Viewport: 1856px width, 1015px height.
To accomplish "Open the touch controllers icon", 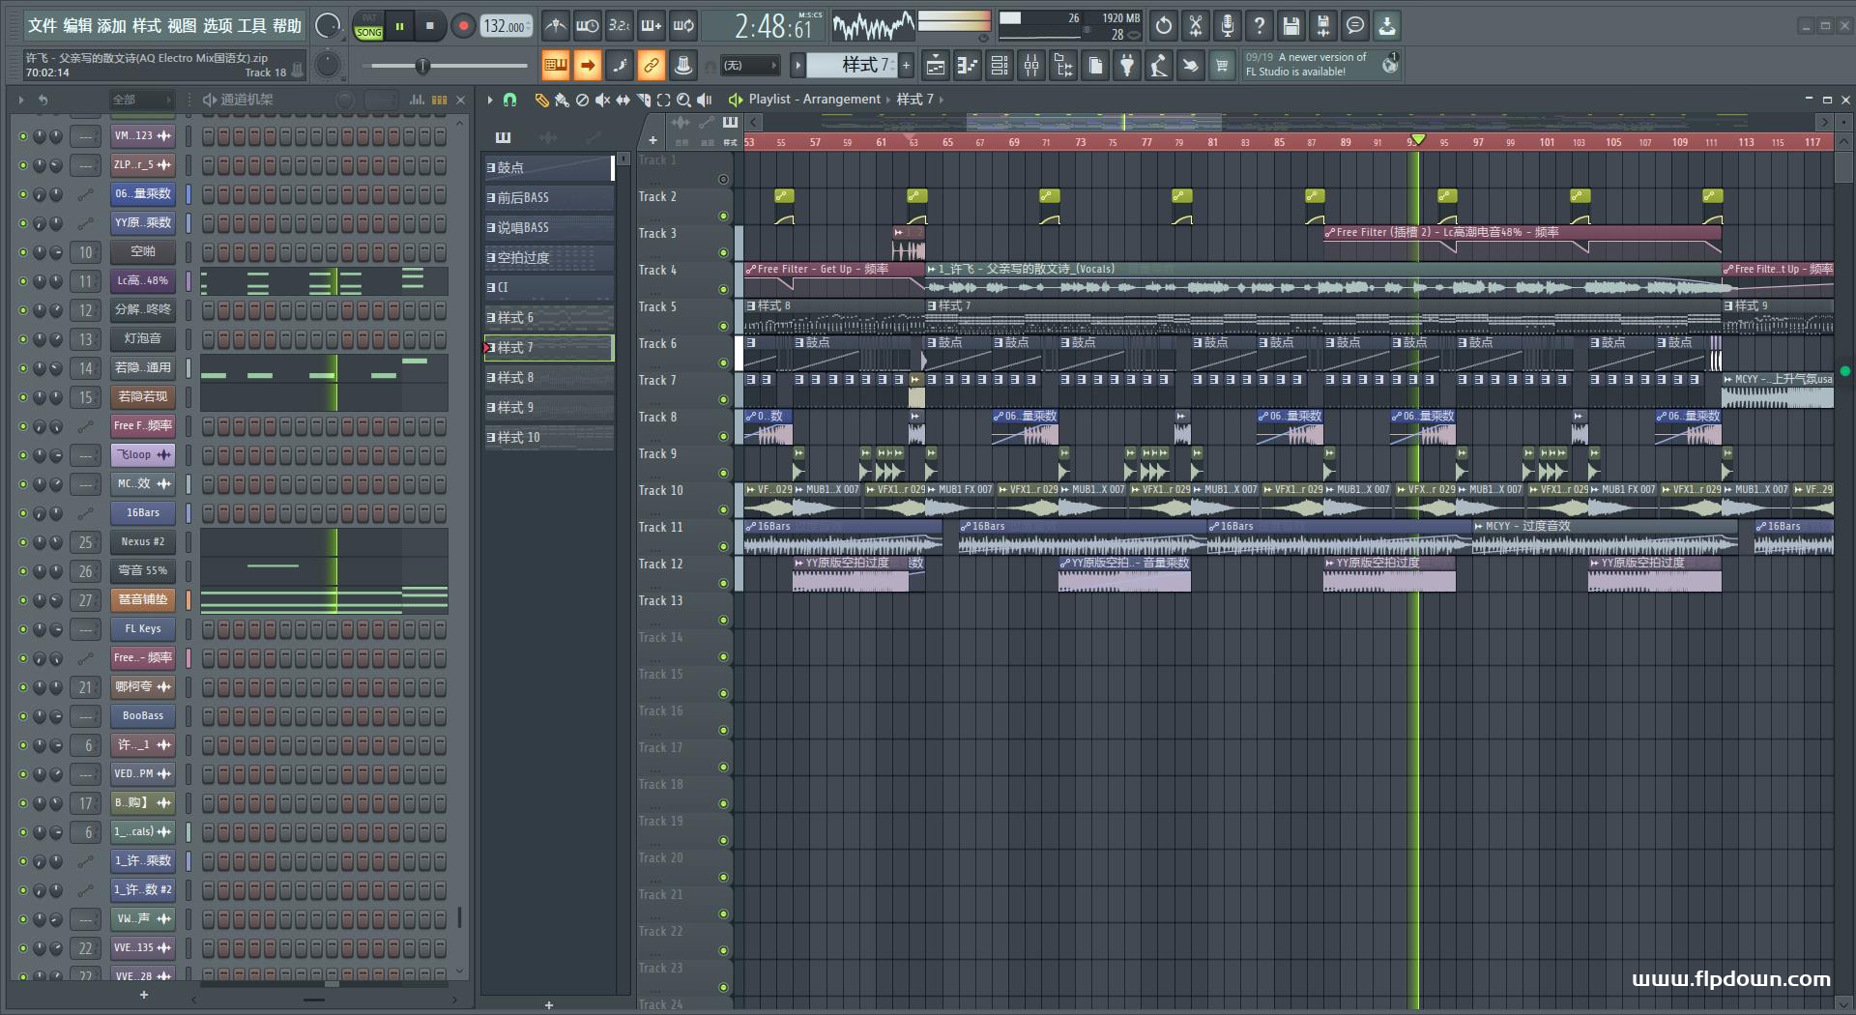I will 1191,66.
